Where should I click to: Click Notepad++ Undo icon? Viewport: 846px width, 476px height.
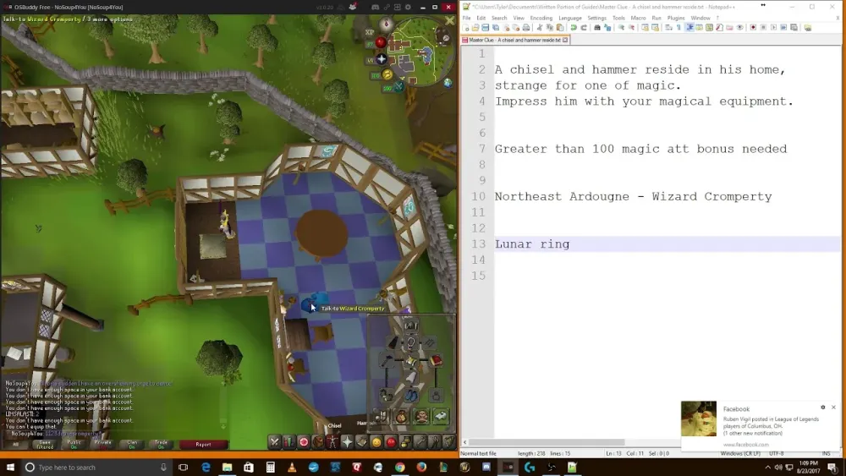(x=573, y=28)
